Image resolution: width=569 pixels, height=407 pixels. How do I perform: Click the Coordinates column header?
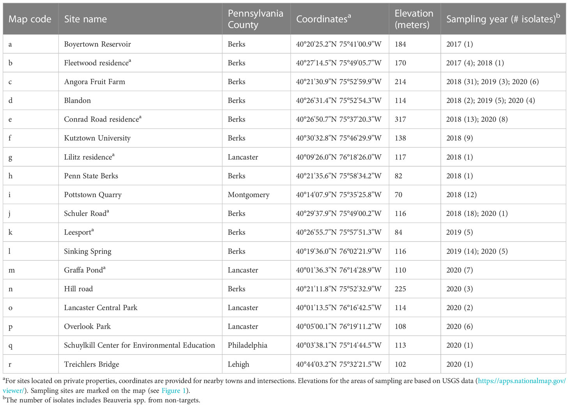coord(323,19)
